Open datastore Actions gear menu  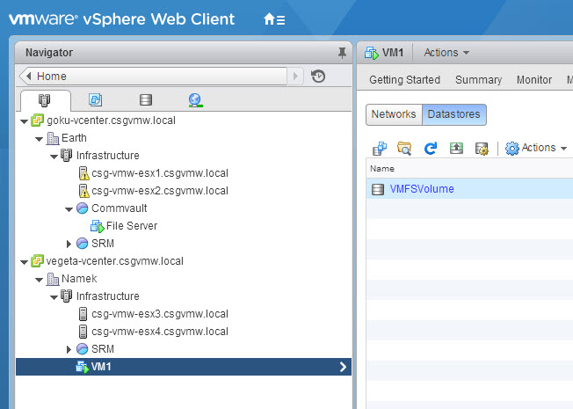pos(536,148)
